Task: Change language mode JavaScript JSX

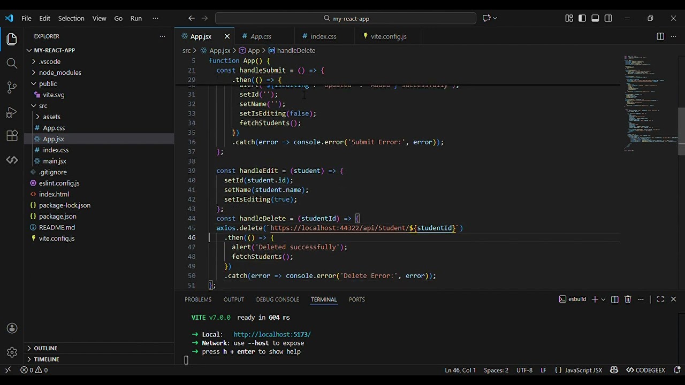Action: click(x=583, y=370)
